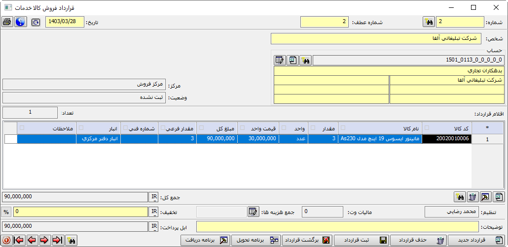Click the شماره عطف reference input field
Viewport: 508px width, 247px height.
(325, 22)
